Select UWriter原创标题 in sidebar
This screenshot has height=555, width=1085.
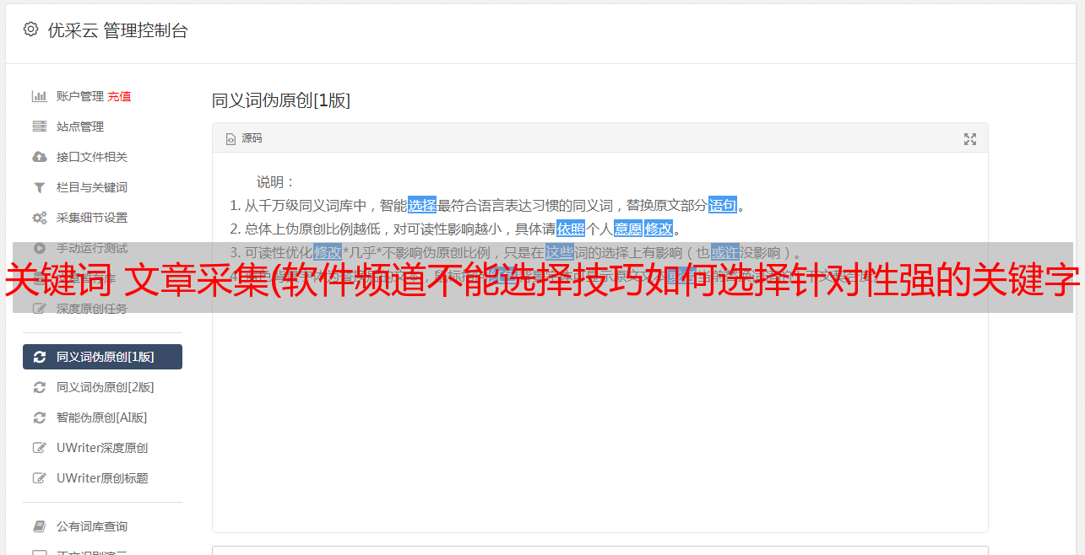coord(102,478)
